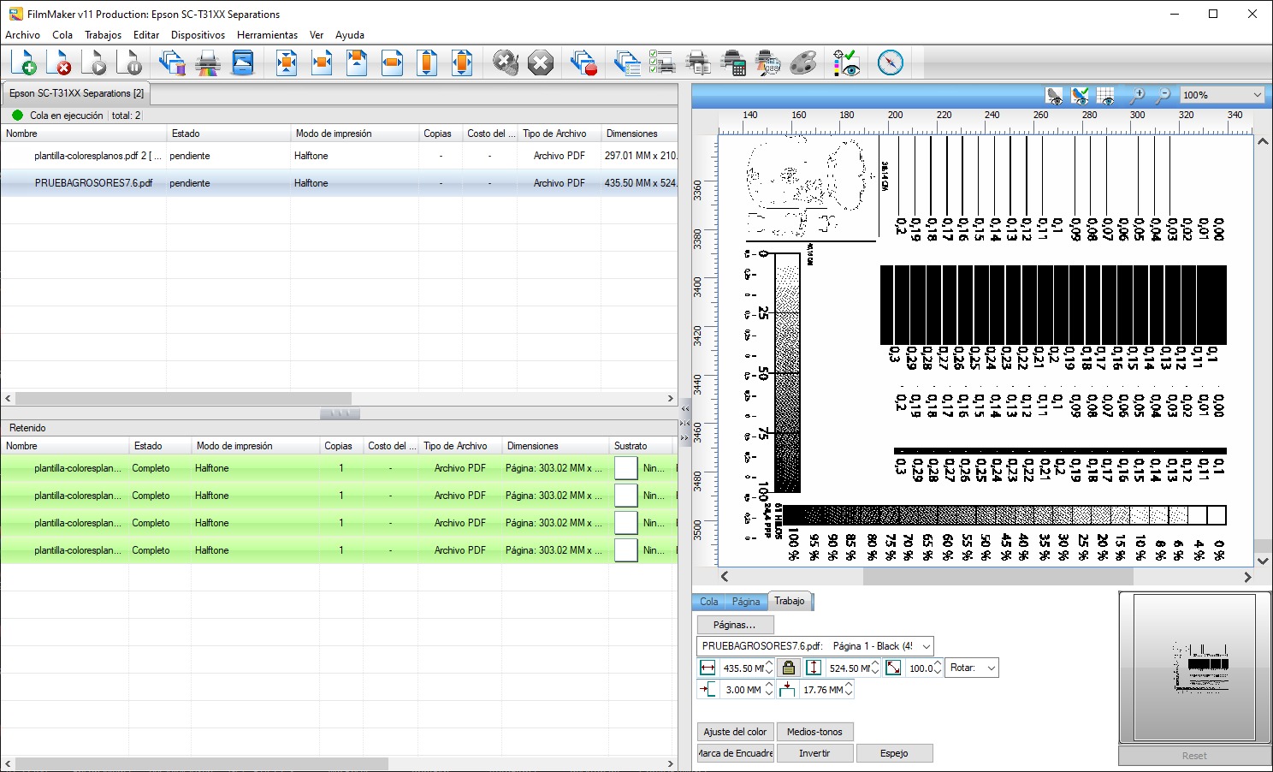Zoom out on the preview
The width and height of the screenshot is (1273, 772).
point(1163,96)
